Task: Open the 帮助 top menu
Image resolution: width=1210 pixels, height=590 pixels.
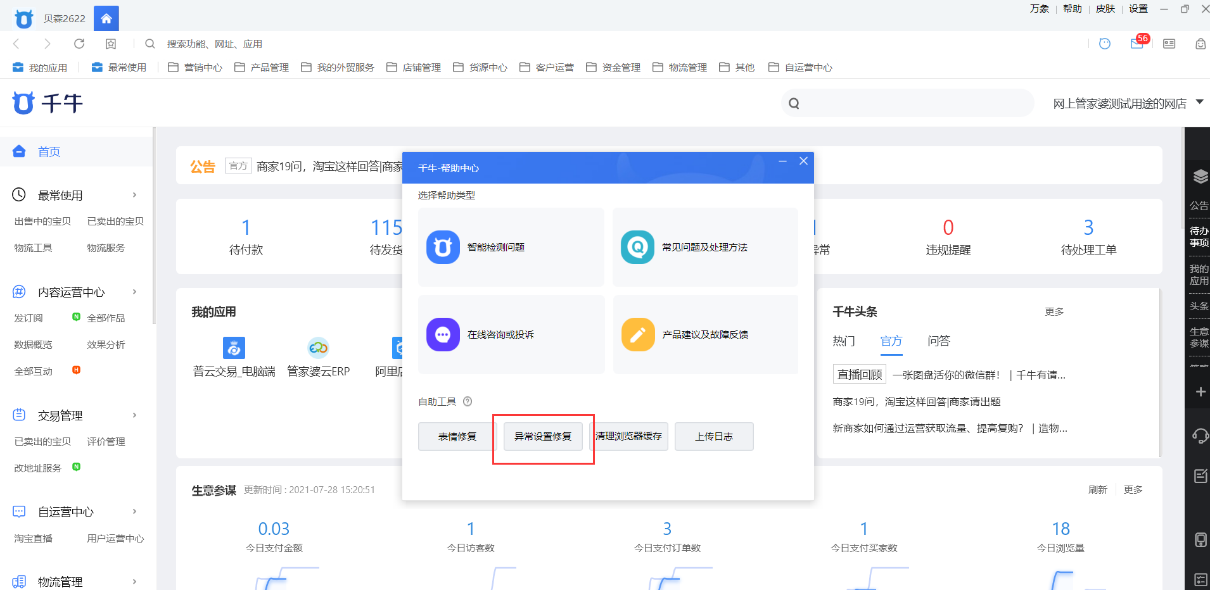Action: click(x=1073, y=9)
